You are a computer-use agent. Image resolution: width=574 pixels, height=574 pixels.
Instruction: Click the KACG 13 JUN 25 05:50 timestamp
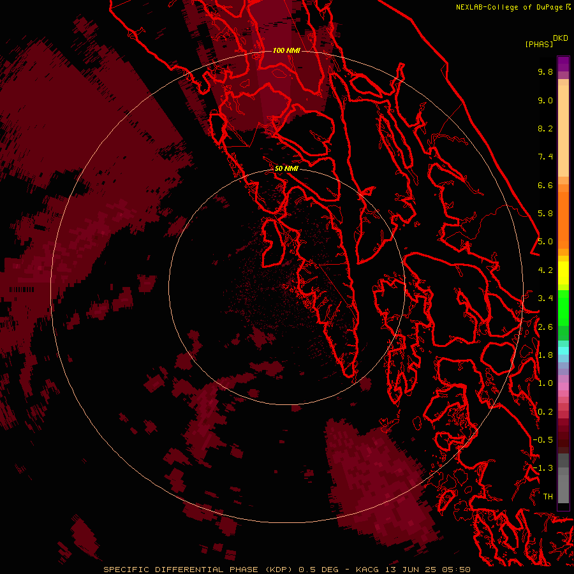point(413,570)
